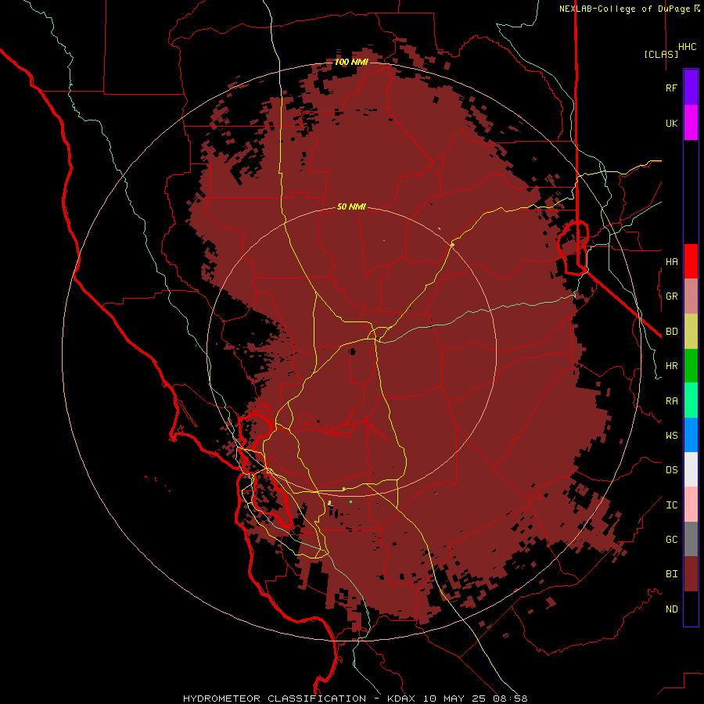Image resolution: width=704 pixels, height=704 pixels.
Task: Click the 50 NMI range ring label
Action: pos(351,207)
